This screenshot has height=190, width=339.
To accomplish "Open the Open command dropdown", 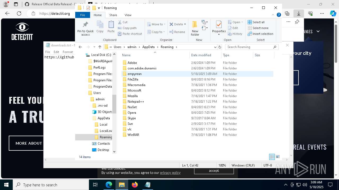I will pyautogui.click(x=242, y=22).
